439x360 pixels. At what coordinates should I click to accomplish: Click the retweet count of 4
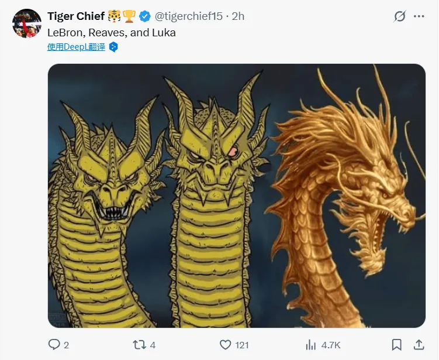[153, 345]
